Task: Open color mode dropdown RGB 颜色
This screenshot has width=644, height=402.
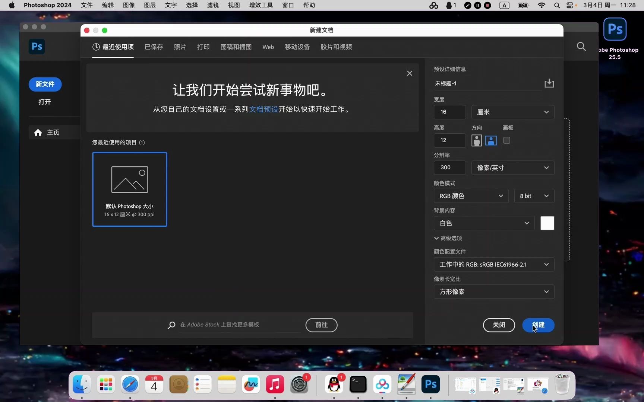Action: click(x=471, y=196)
